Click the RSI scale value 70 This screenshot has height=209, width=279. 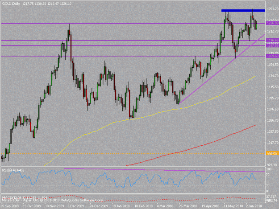pos(268,175)
